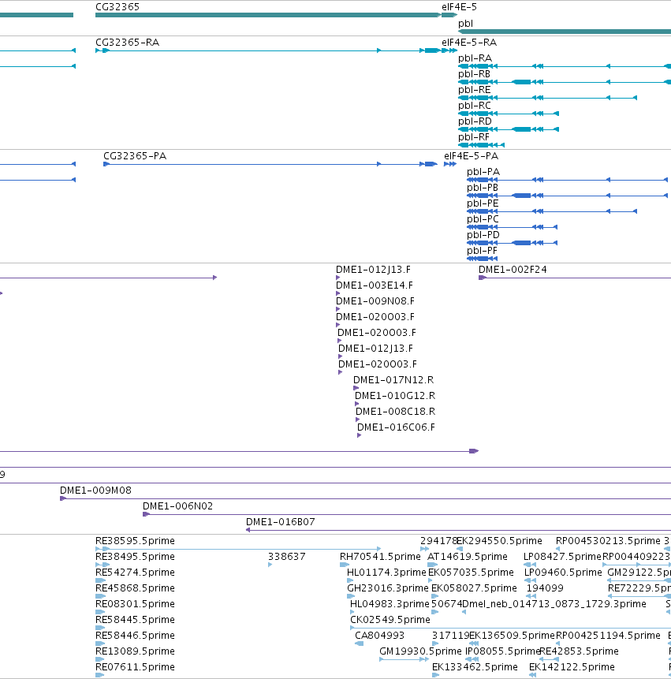The width and height of the screenshot is (671, 679).
Task: Select the pbl-RF transcript label
Action: (x=474, y=137)
